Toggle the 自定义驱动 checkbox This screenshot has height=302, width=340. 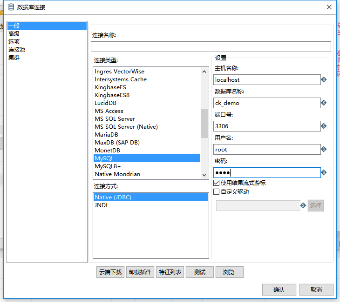tap(216, 191)
